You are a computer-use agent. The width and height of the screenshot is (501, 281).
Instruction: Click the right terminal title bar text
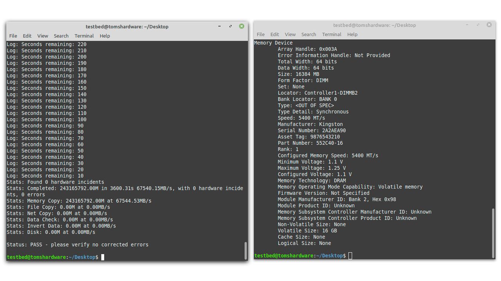(x=375, y=25)
